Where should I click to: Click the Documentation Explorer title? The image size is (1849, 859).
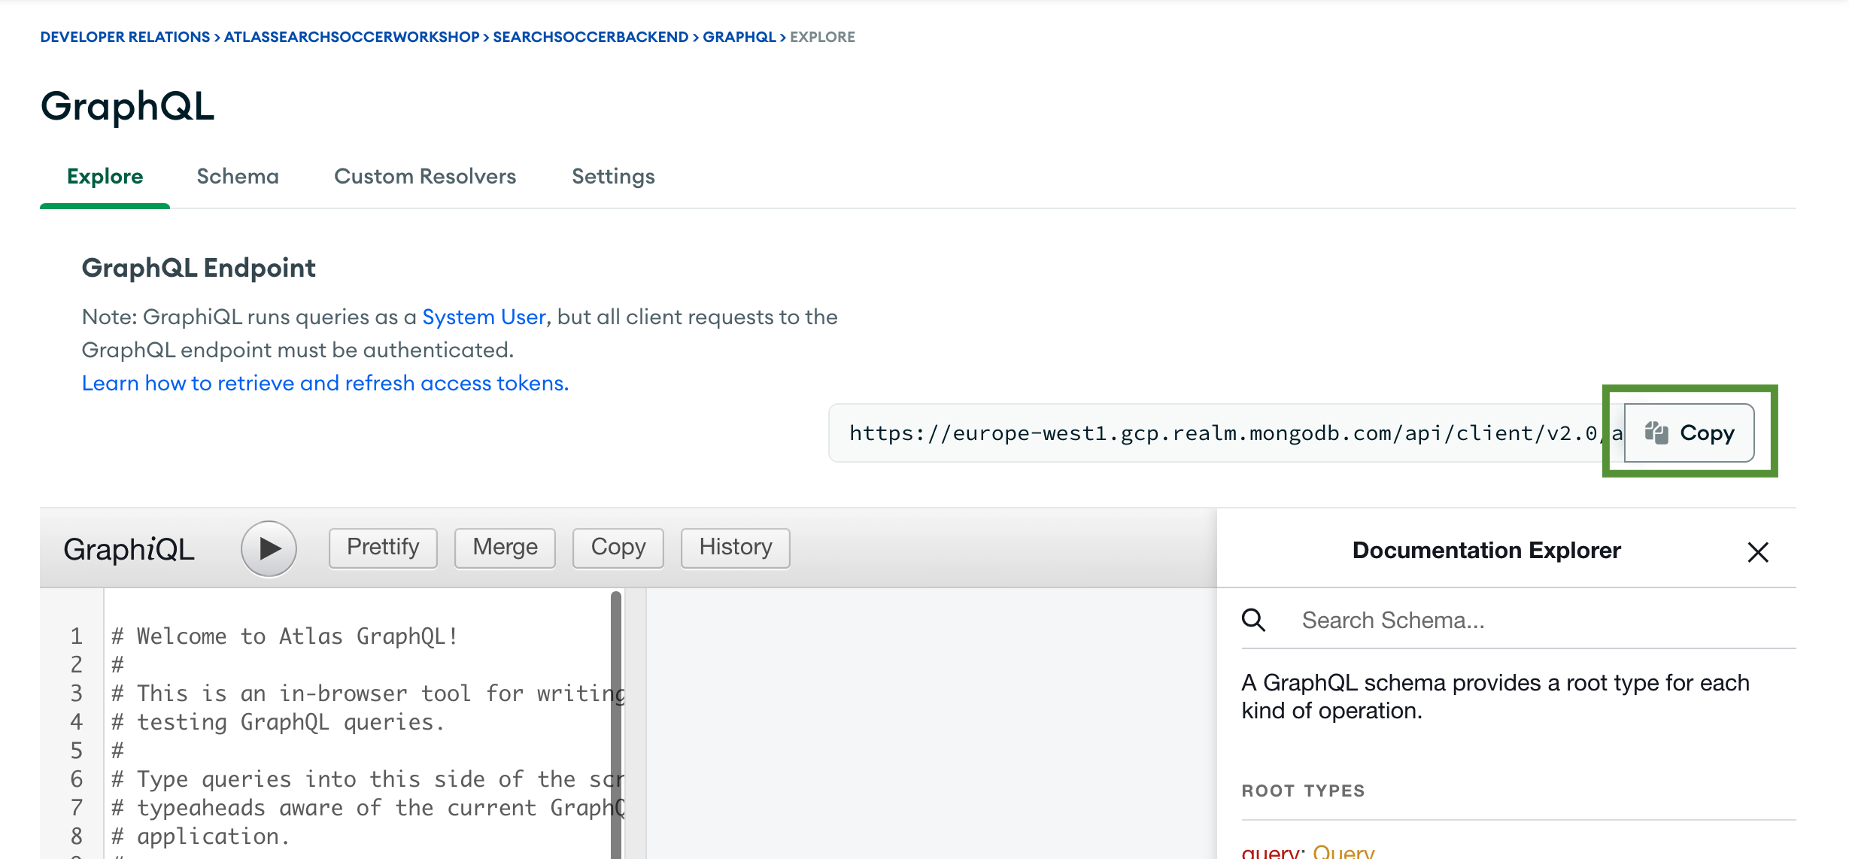[x=1486, y=550]
